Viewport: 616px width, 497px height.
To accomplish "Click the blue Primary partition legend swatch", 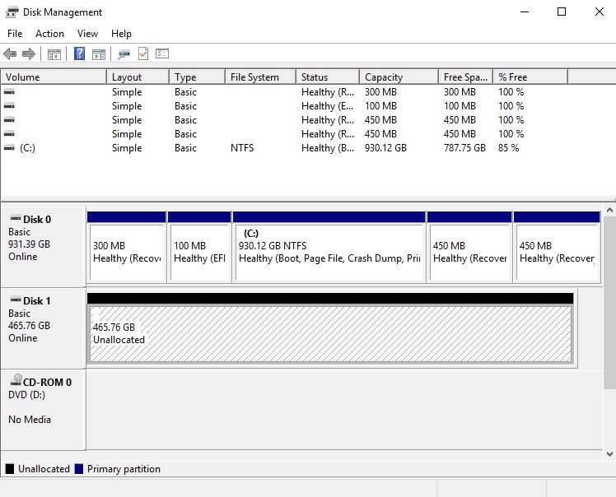I will coord(79,469).
